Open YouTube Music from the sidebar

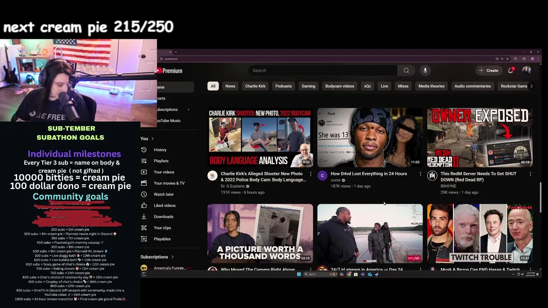[169, 121]
